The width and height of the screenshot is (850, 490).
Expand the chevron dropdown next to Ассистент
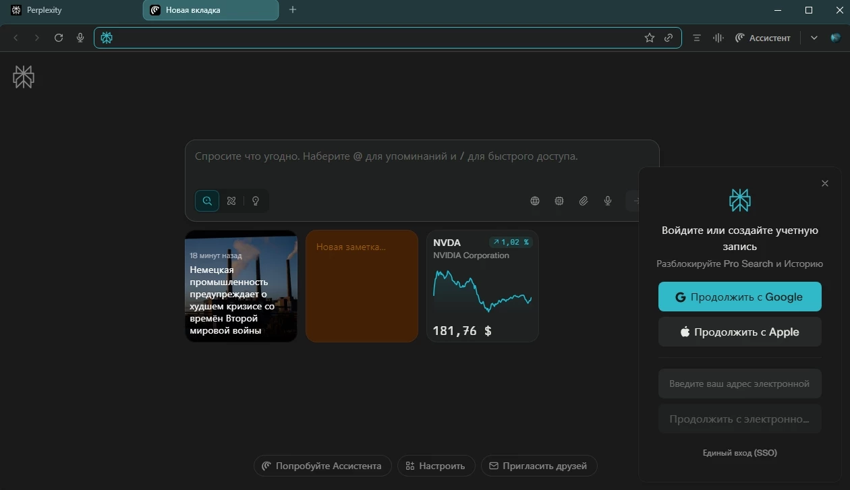coord(814,38)
